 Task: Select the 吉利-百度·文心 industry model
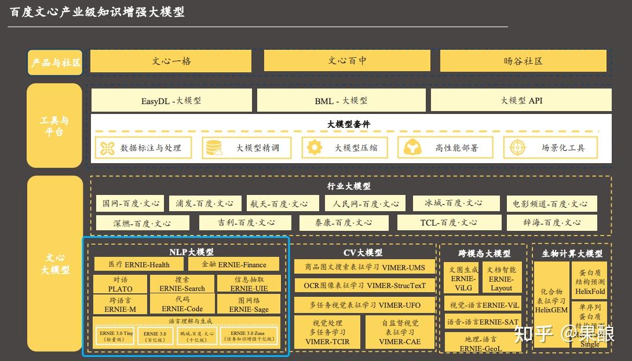pos(245,223)
